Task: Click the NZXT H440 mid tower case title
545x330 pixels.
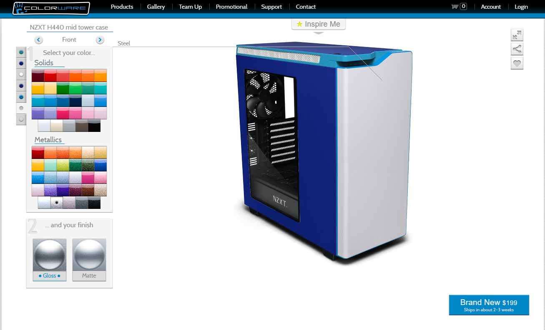Action: [x=69, y=27]
